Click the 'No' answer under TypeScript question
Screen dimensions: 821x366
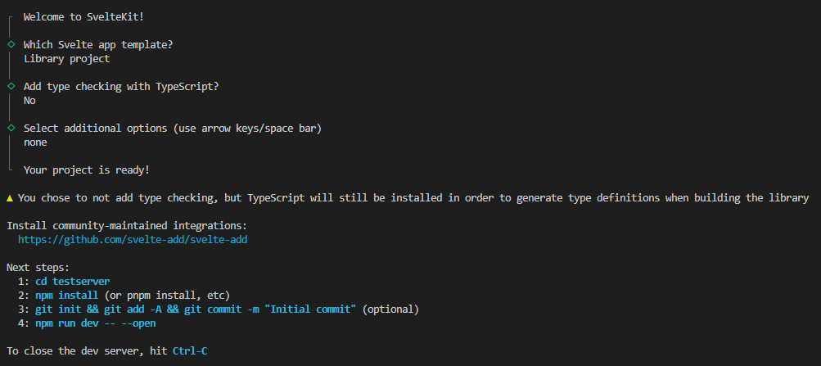pos(29,101)
